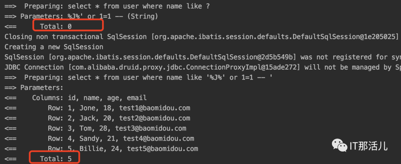
Task: Click the test1@baomidou.com email address
Action: [x=154, y=108]
